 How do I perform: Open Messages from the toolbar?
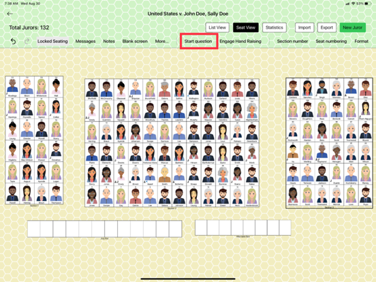[85, 42]
